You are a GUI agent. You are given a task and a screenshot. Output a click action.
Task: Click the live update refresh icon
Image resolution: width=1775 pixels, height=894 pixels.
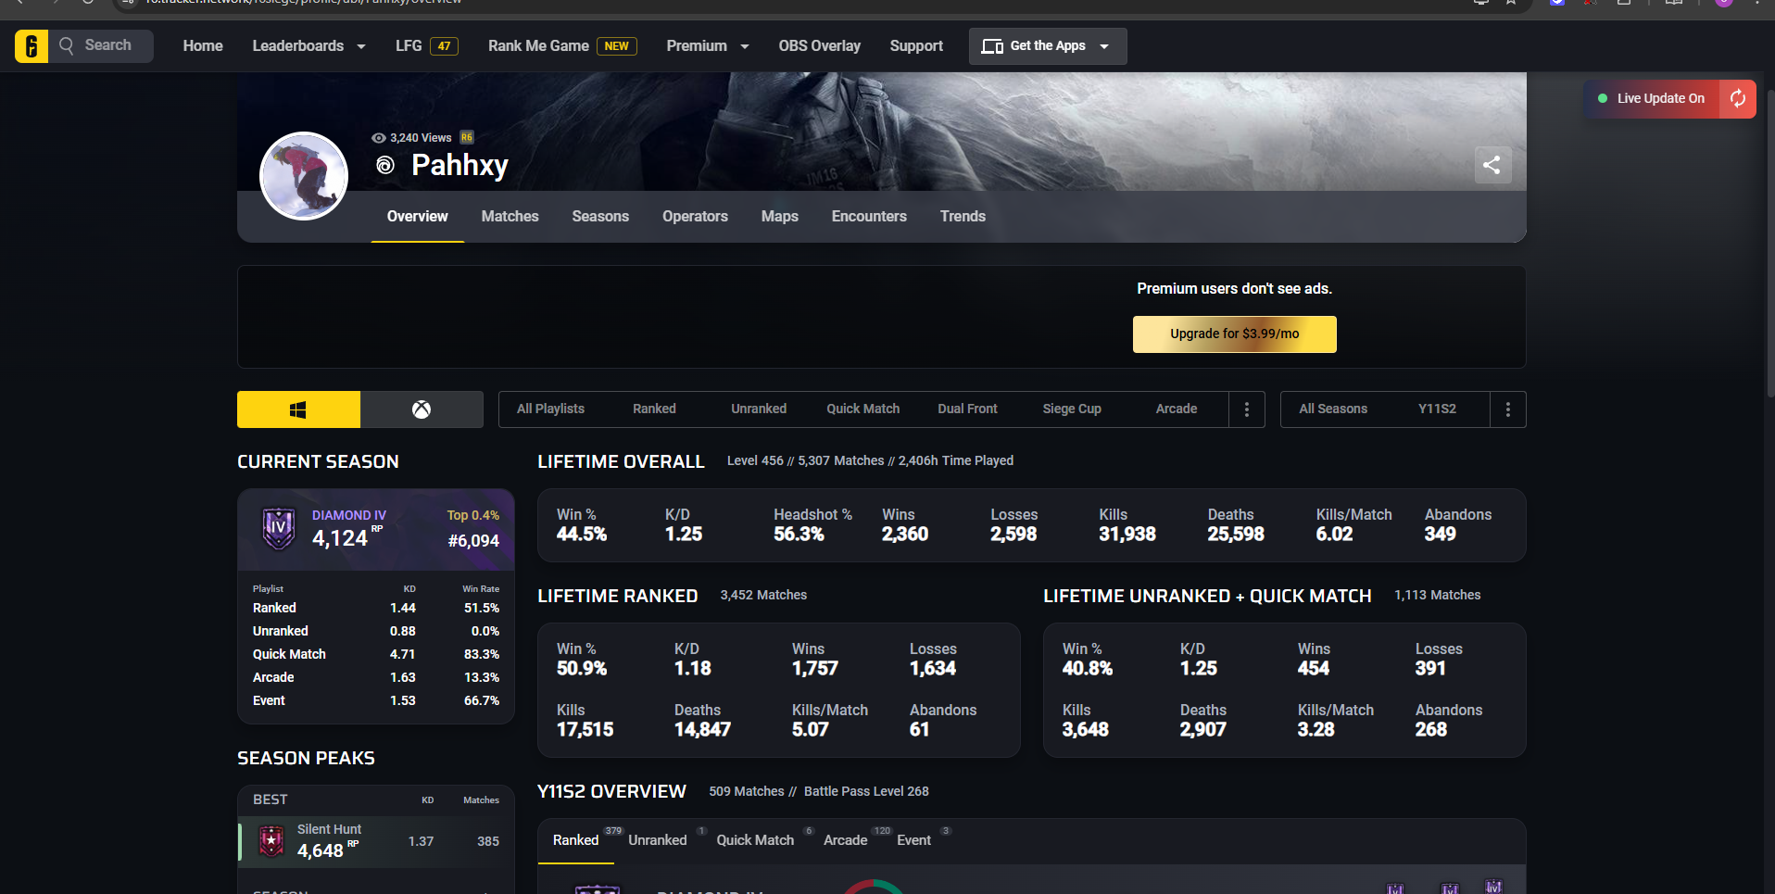(1738, 98)
